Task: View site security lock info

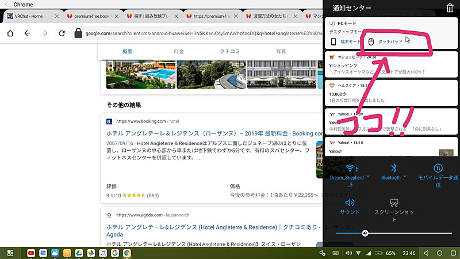Action: (x=78, y=33)
